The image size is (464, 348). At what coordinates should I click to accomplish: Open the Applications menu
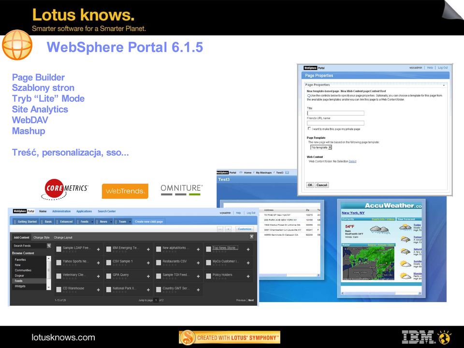point(84,211)
